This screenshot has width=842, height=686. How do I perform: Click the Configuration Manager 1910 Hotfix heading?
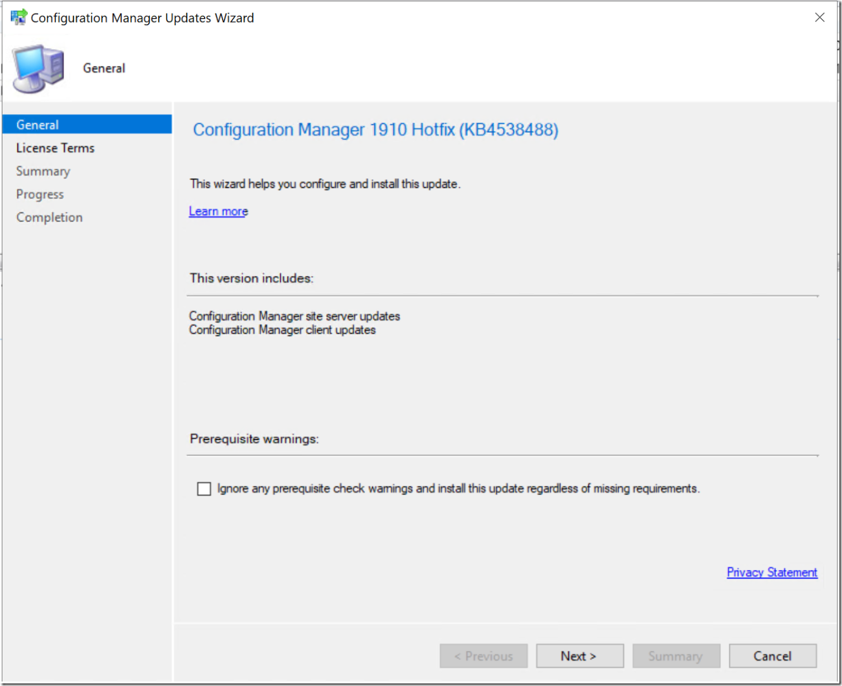click(375, 130)
